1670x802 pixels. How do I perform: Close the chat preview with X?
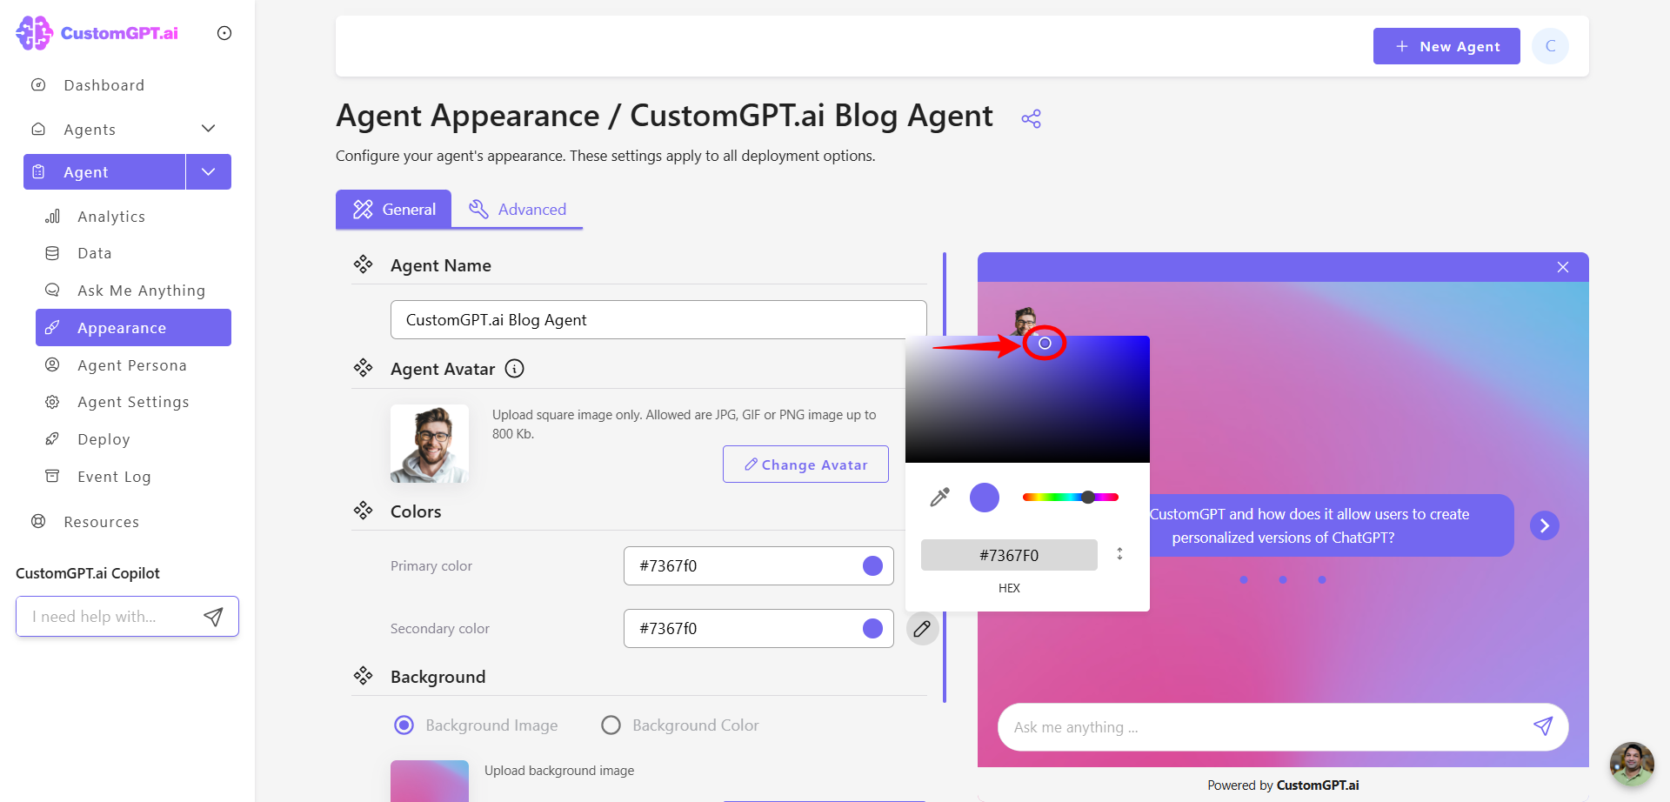pyautogui.click(x=1563, y=267)
